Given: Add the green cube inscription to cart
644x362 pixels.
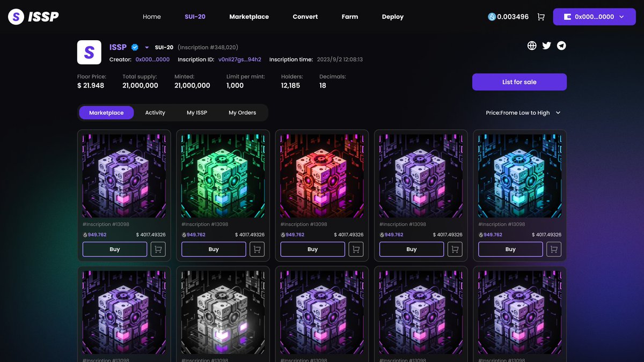Looking at the screenshot, I should point(257,249).
